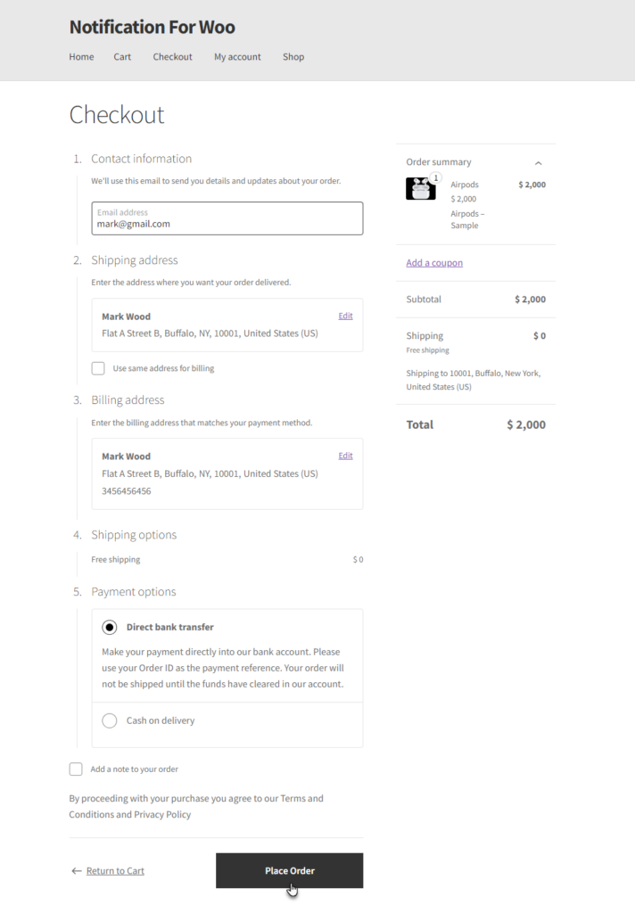This screenshot has height=913, width=635.
Task: Choose Cash on delivery radio button
Action: pos(110,720)
